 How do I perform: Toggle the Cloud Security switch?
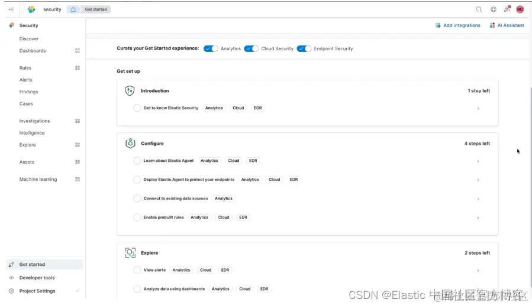pos(251,49)
